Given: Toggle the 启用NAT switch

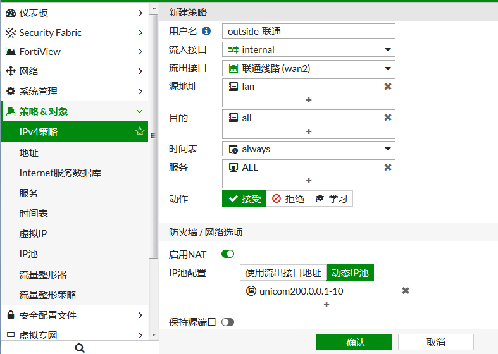Looking at the screenshot, I should 227,254.
